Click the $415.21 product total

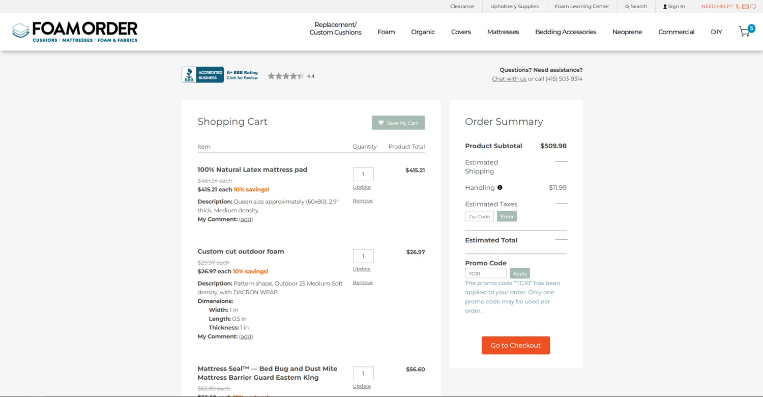(x=415, y=170)
